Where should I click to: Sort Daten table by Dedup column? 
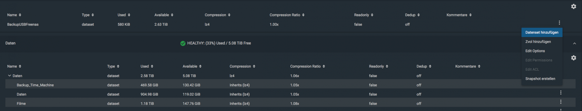tap(424, 66)
